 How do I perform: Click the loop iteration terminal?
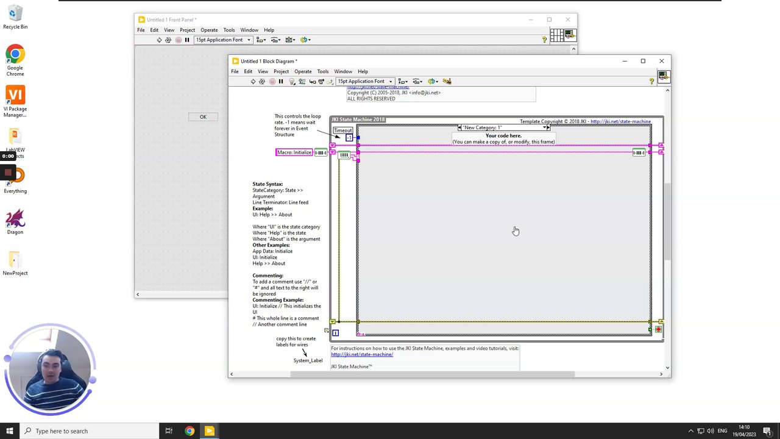coord(335,333)
